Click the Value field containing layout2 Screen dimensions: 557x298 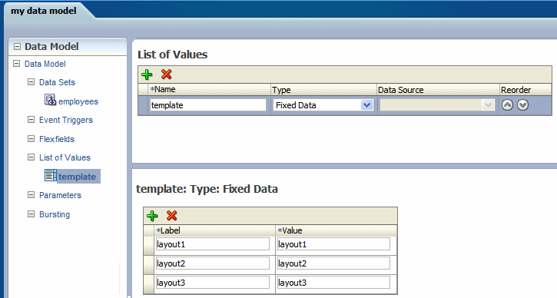pyautogui.click(x=333, y=263)
